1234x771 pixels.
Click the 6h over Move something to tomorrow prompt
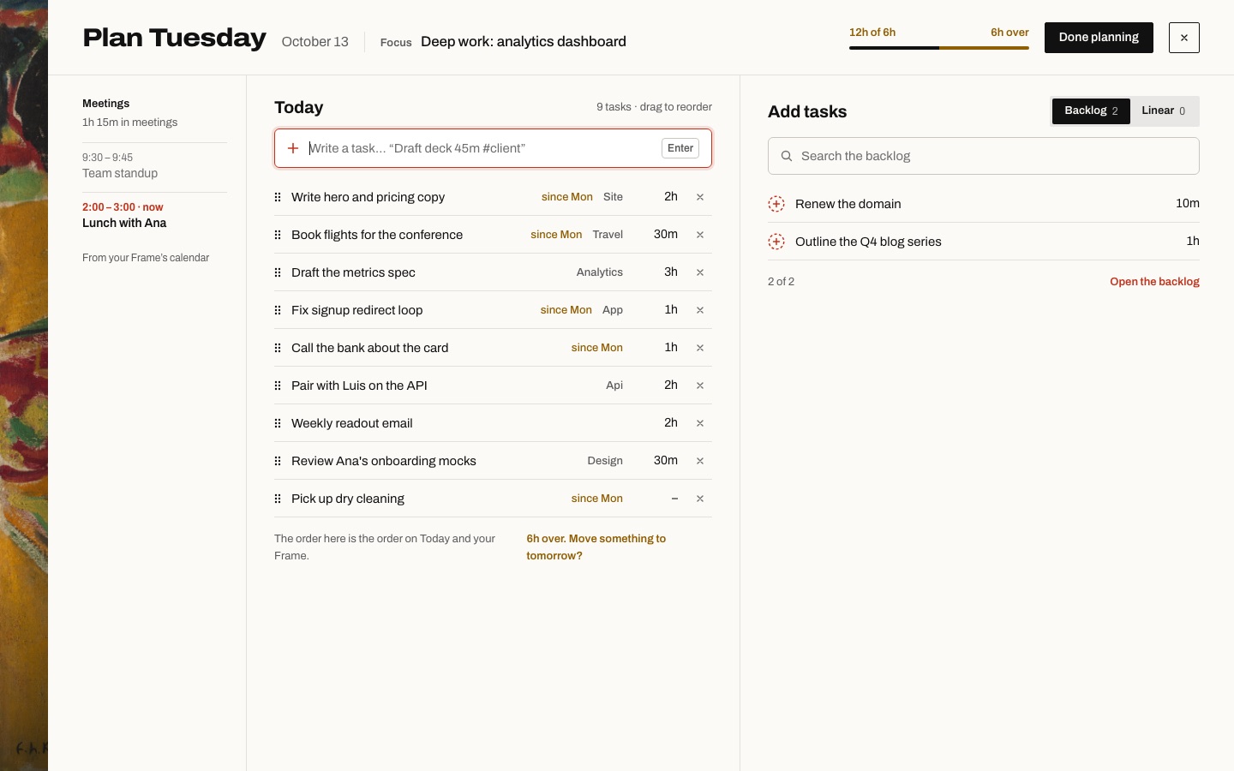[596, 547]
